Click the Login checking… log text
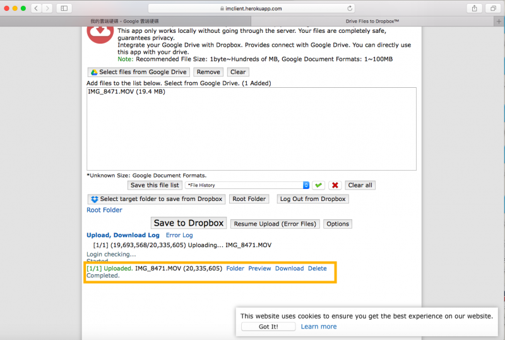 coord(111,254)
